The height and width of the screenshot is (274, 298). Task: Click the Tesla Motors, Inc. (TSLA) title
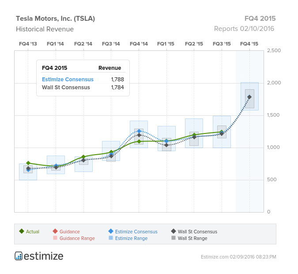pyautogui.click(x=55, y=19)
